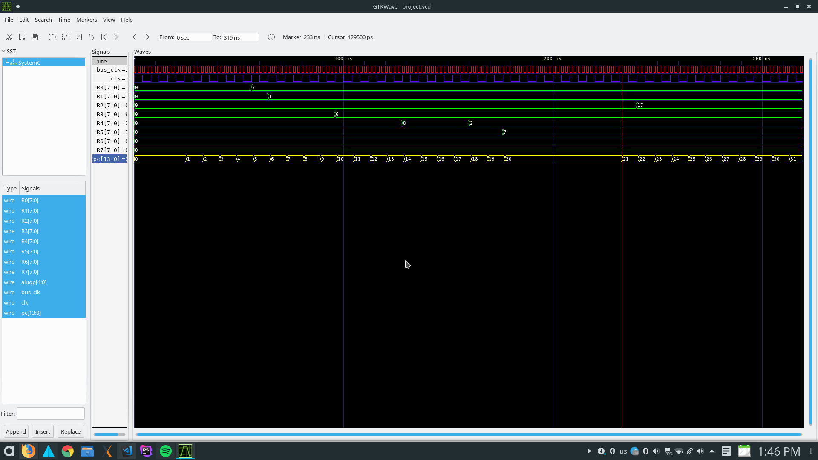
Task: Click the Paste traces icon
Action: tap(35, 37)
